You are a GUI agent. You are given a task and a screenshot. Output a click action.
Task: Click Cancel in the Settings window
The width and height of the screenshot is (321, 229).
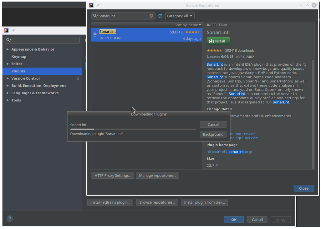tap(257, 220)
